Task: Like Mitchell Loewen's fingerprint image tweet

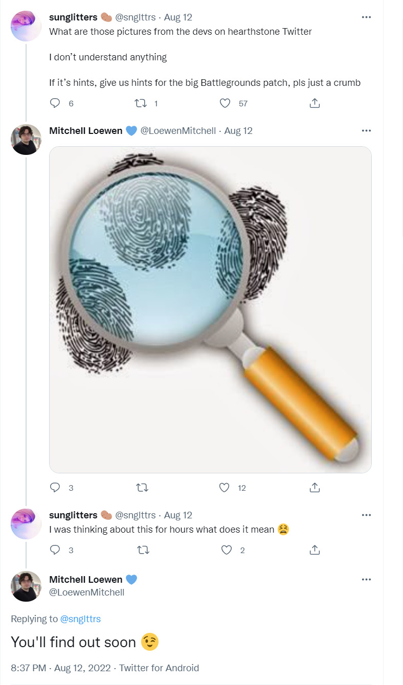Action: pyautogui.click(x=225, y=488)
